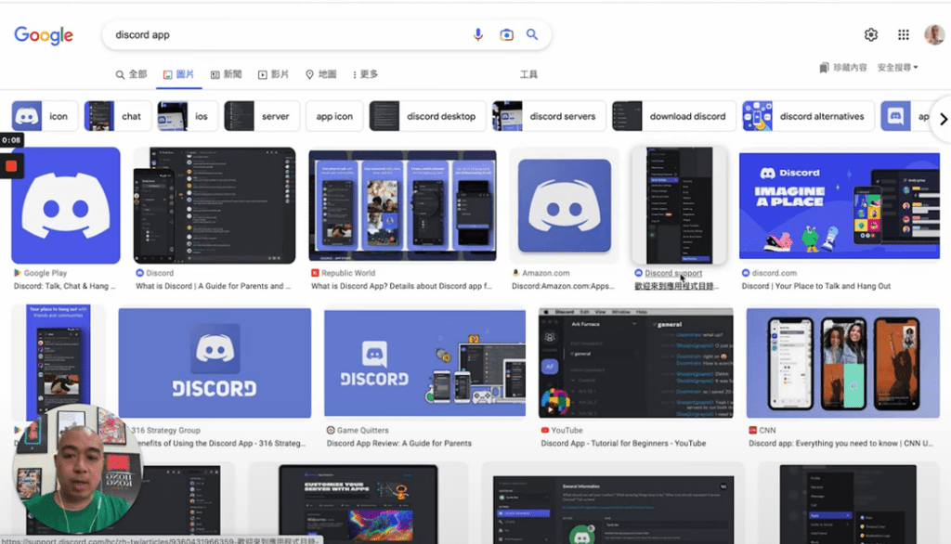
Task: Switch to the 全部 (All) tab
Action: pos(131,74)
